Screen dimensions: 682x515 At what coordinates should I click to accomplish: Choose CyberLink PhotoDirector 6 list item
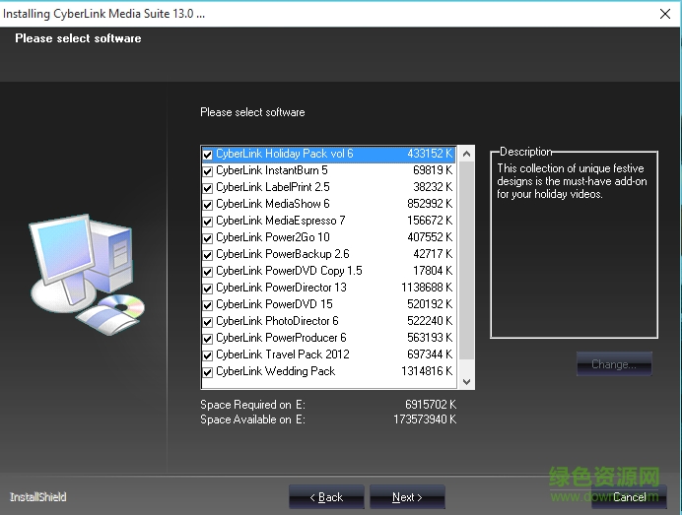(x=277, y=321)
